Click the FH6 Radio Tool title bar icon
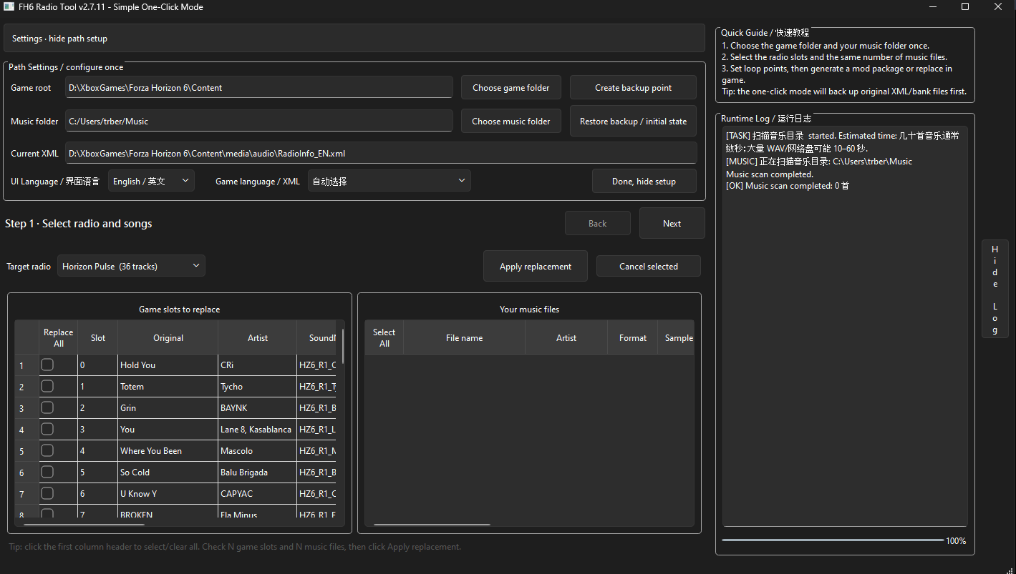 coord(9,7)
